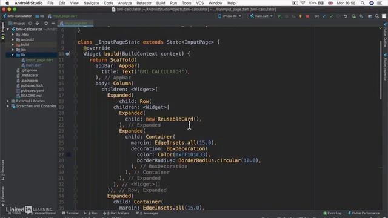Select the .metadata file

pos(27,75)
